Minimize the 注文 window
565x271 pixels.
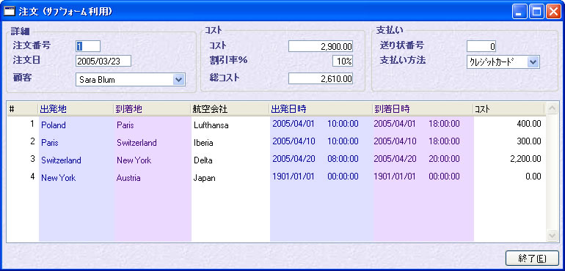[x=519, y=12]
